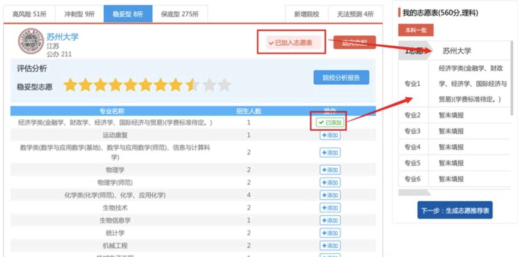The height and width of the screenshot is (257, 518).
Task: Add 统计学 major with plus button
Action: coord(330,233)
